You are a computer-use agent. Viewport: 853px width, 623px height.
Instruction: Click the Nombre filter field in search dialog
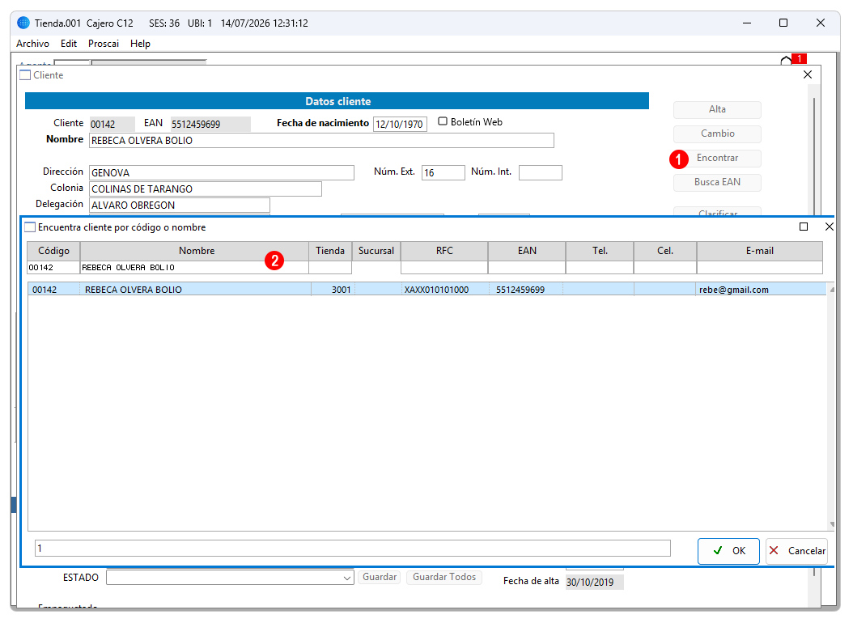click(x=194, y=268)
